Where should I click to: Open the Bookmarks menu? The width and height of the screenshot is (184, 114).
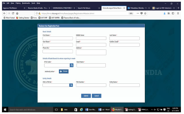tap(26, 3)
